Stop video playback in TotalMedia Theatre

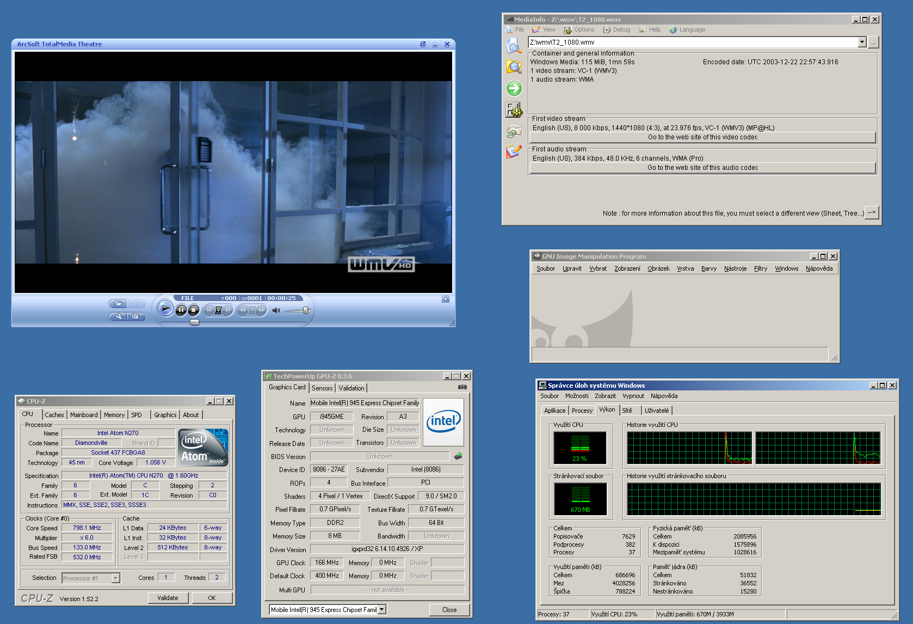click(x=193, y=310)
